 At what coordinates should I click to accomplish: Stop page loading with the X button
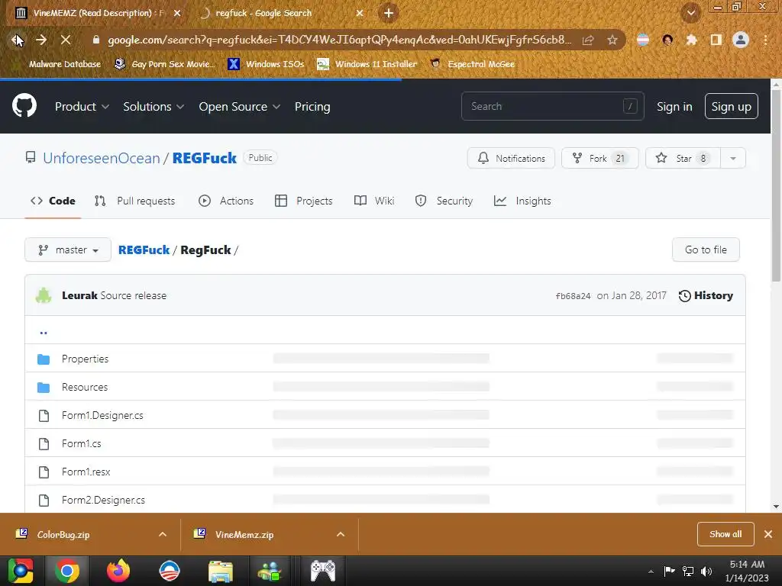click(x=66, y=40)
